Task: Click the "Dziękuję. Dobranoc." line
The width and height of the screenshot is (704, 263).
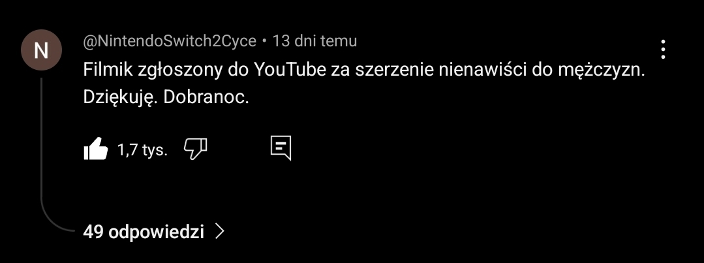Action: [166, 98]
